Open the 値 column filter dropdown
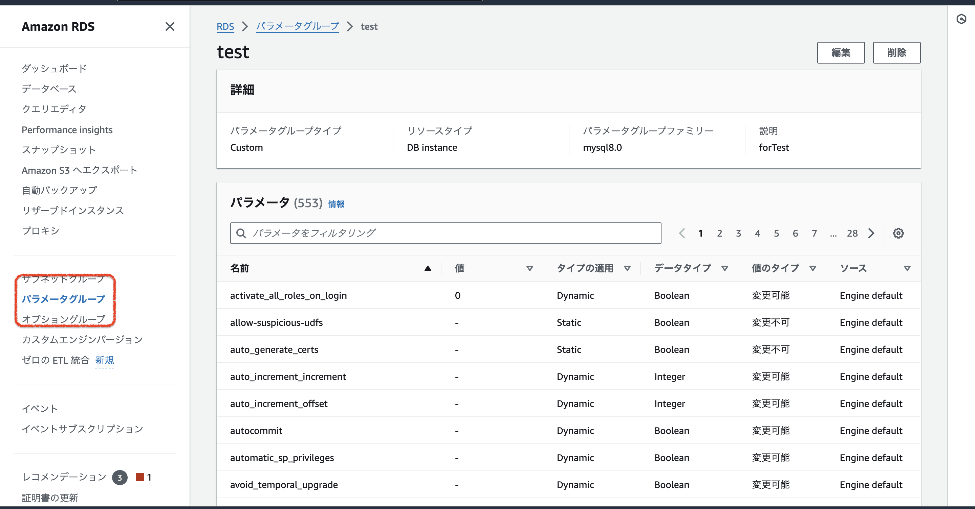The width and height of the screenshot is (975, 509). click(529, 268)
